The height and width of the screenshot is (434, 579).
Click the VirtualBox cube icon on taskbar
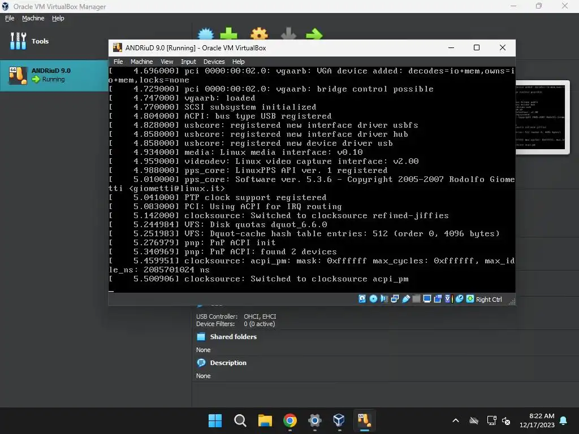point(339,420)
